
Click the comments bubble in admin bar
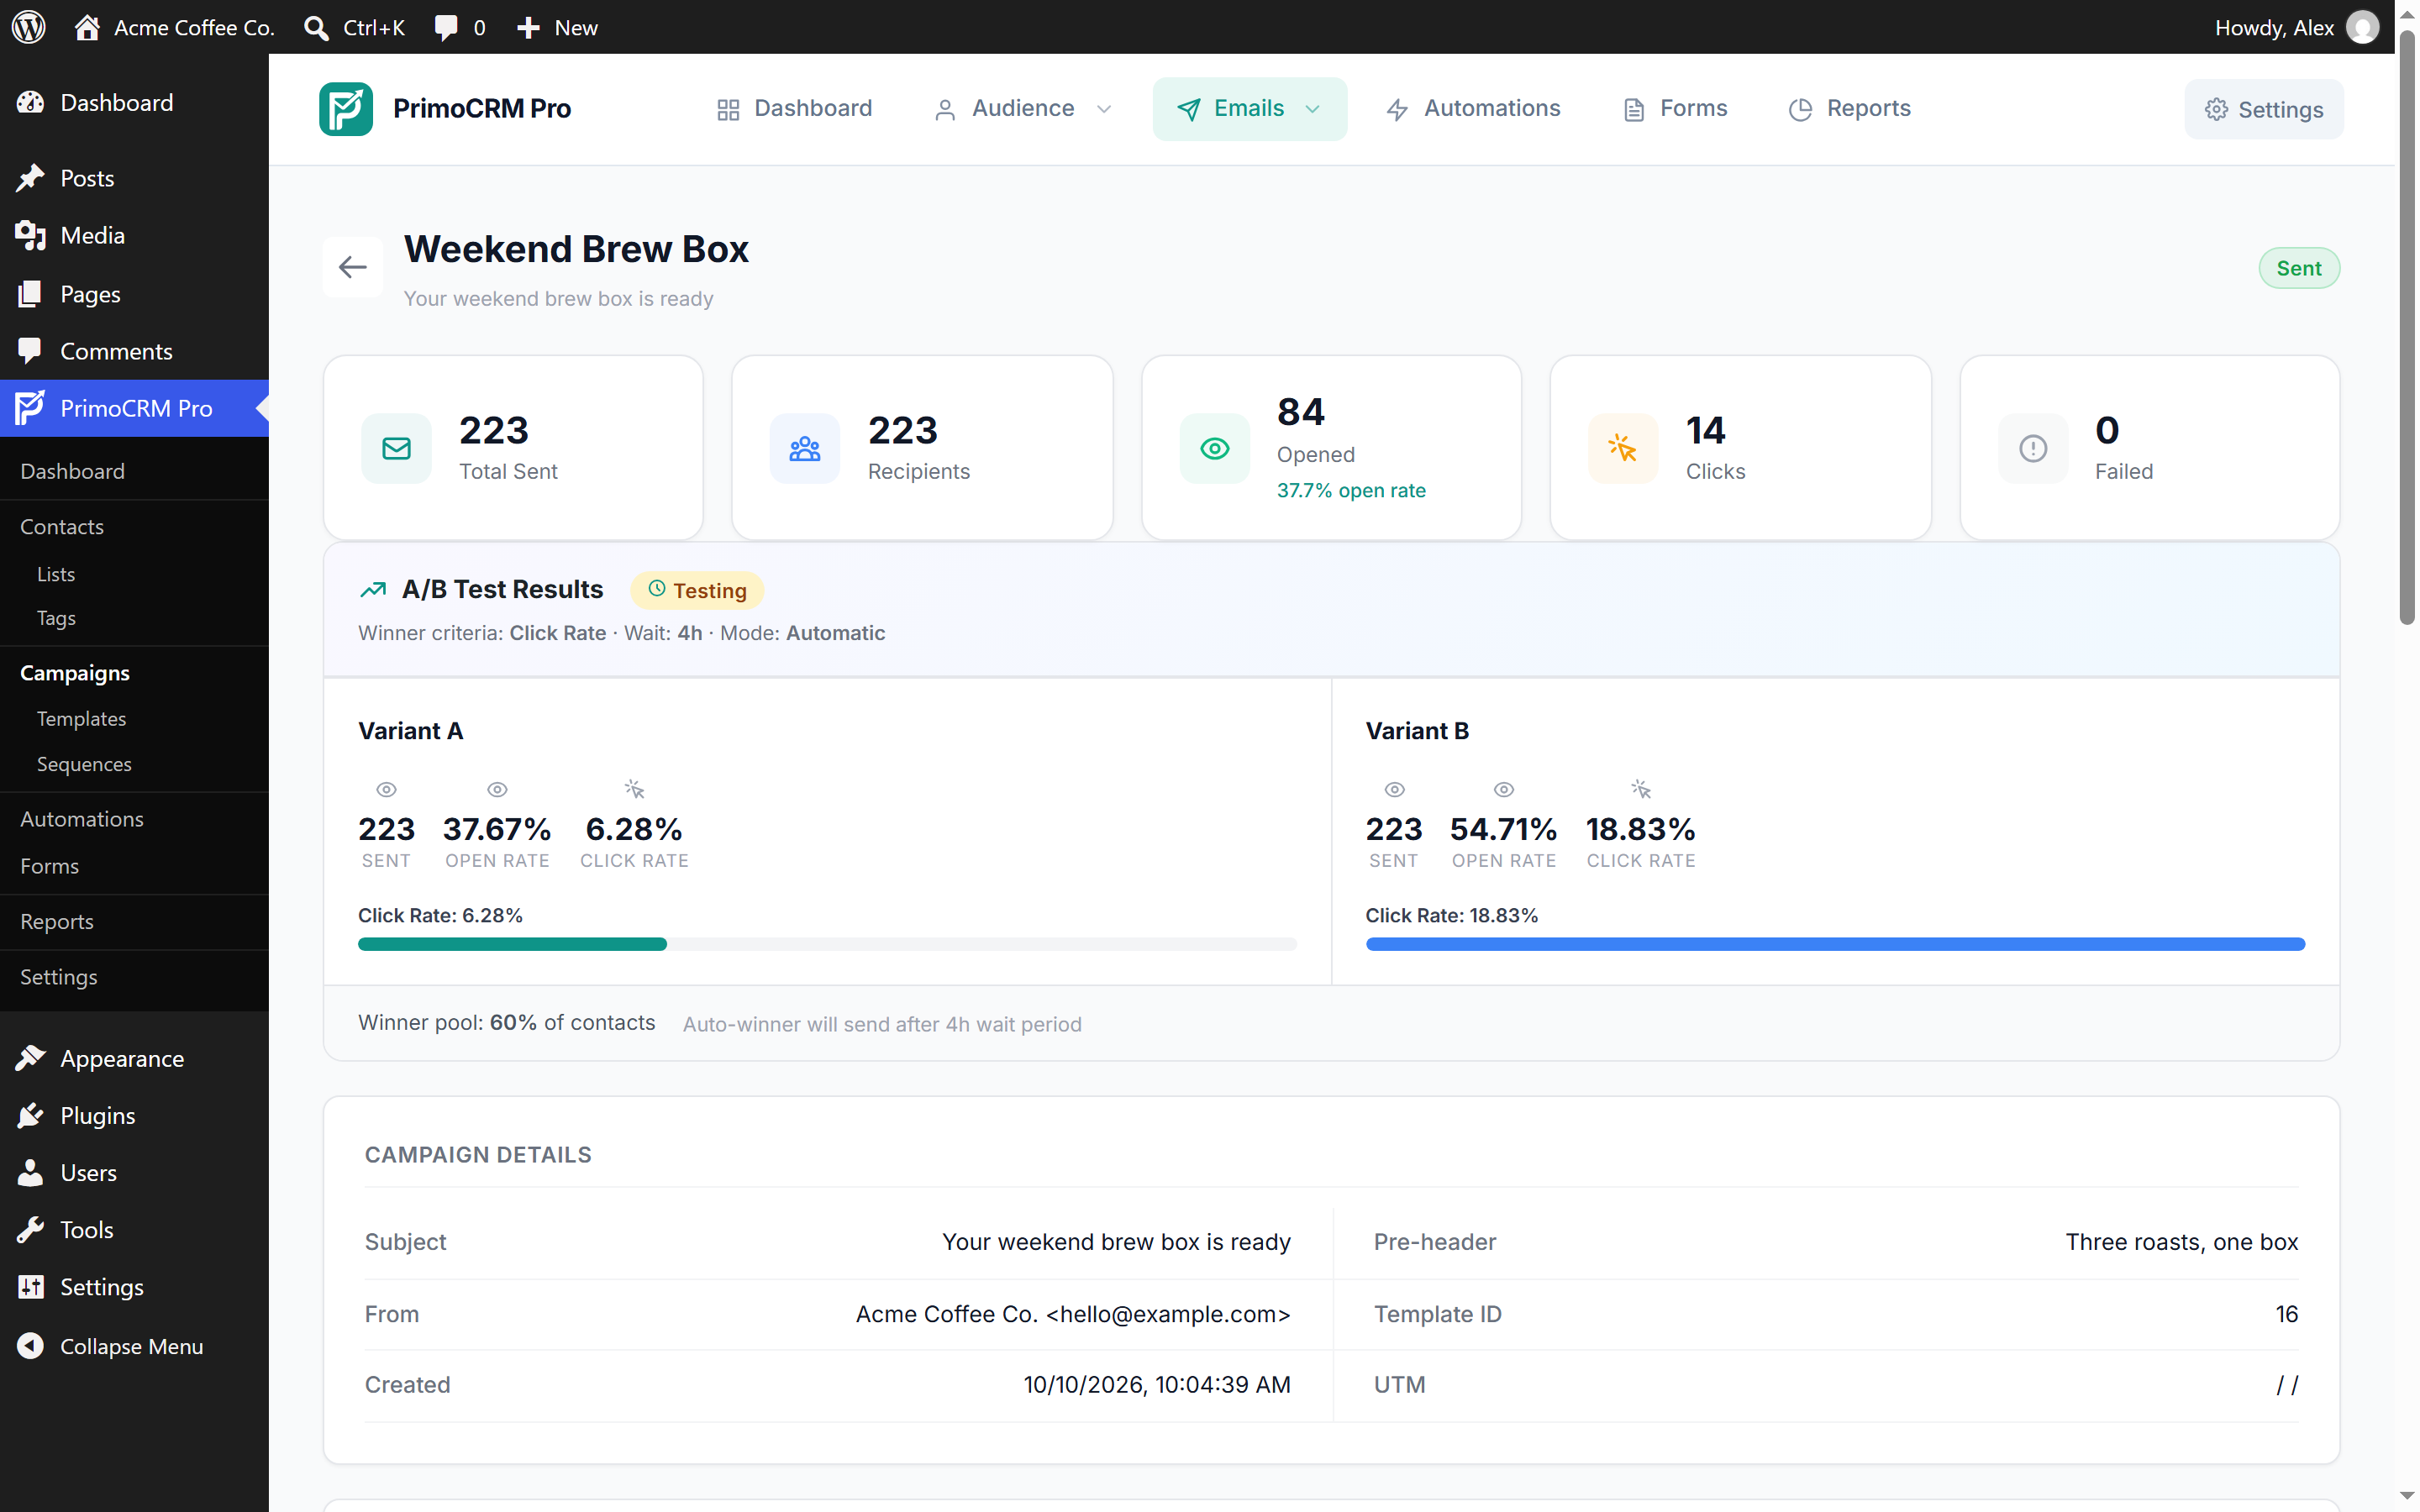click(x=446, y=27)
